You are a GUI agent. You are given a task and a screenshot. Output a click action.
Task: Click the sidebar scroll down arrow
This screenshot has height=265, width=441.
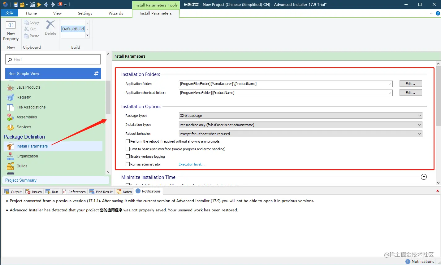point(108,172)
